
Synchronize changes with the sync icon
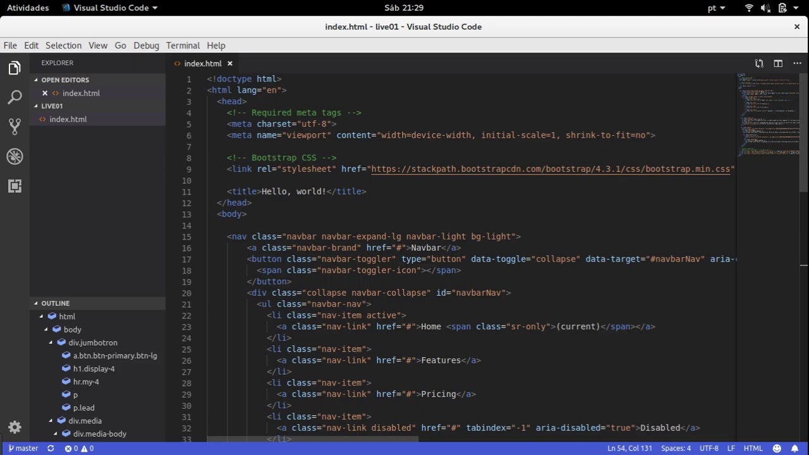coord(51,448)
